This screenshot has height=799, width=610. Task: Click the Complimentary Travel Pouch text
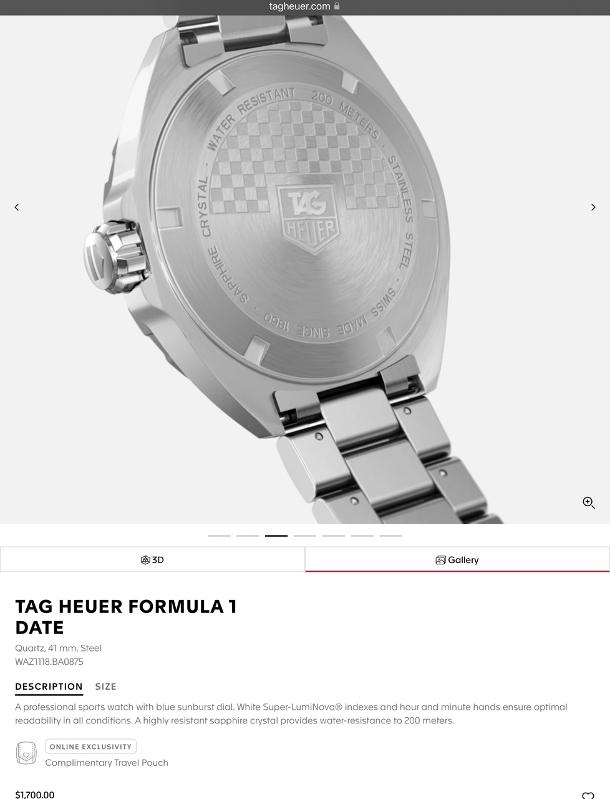click(x=107, y=763)
